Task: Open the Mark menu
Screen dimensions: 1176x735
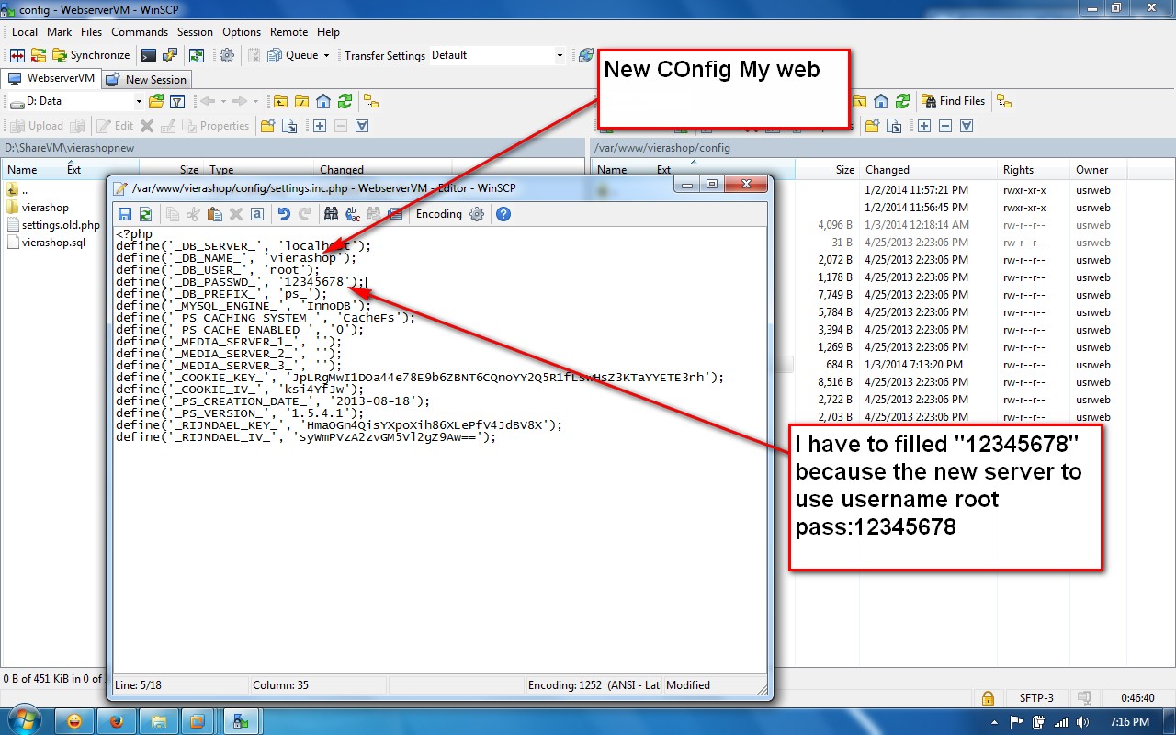Action: tap(60, 32)
